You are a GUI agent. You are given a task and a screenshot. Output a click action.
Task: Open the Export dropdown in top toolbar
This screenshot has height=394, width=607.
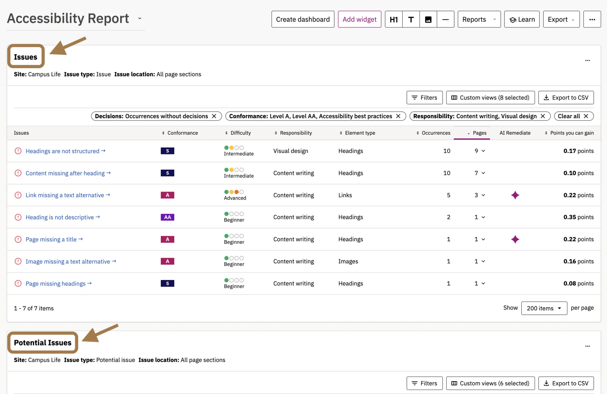point(561,19)
